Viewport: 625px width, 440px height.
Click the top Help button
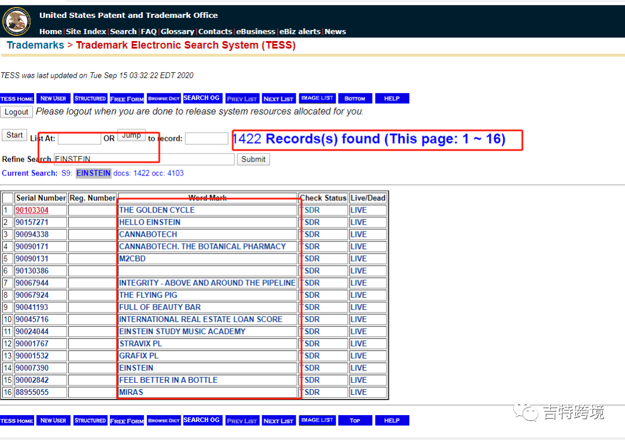pyautogui.click(x=392, y=98)
